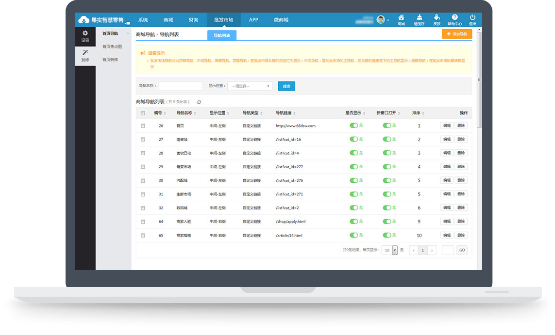Open the user avatar dropdown arrow

[x=388, y=20]
